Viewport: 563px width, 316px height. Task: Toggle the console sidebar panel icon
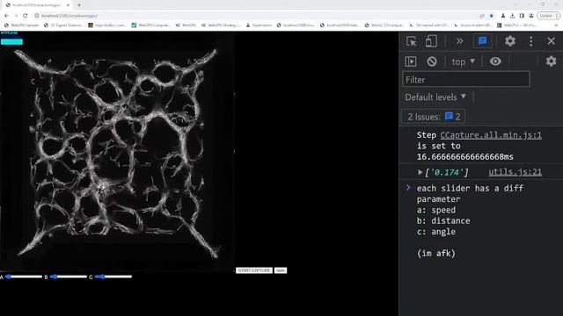pos(411,61)
